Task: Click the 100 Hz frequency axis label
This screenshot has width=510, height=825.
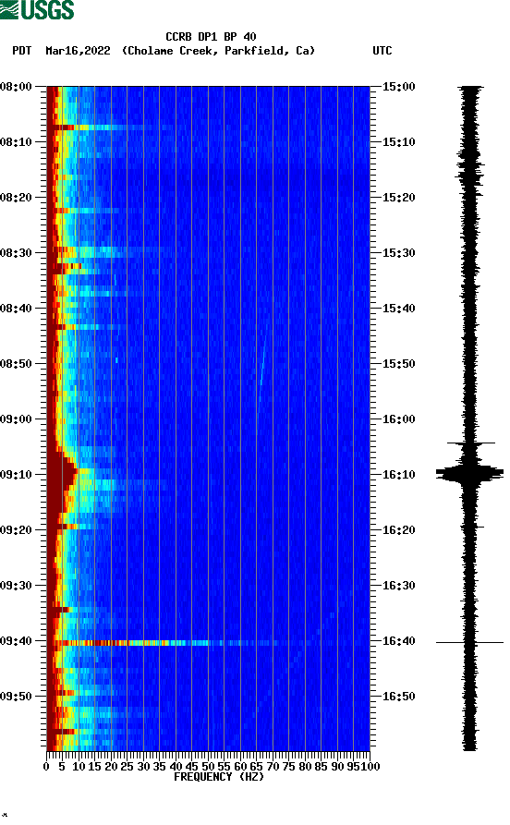Action: tap(370, 767)
